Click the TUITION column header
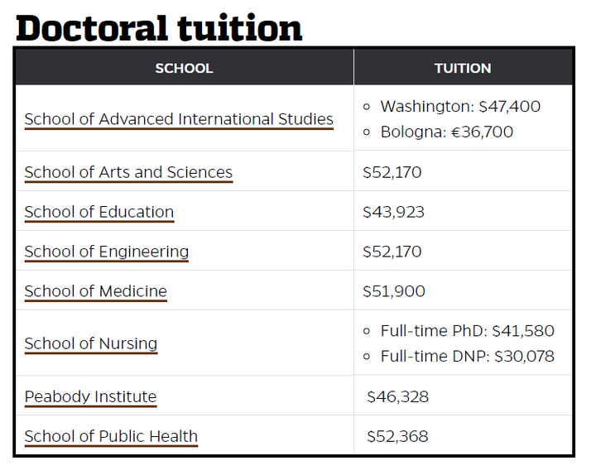The height and width of the screenshot is (475, 596). 463,69
